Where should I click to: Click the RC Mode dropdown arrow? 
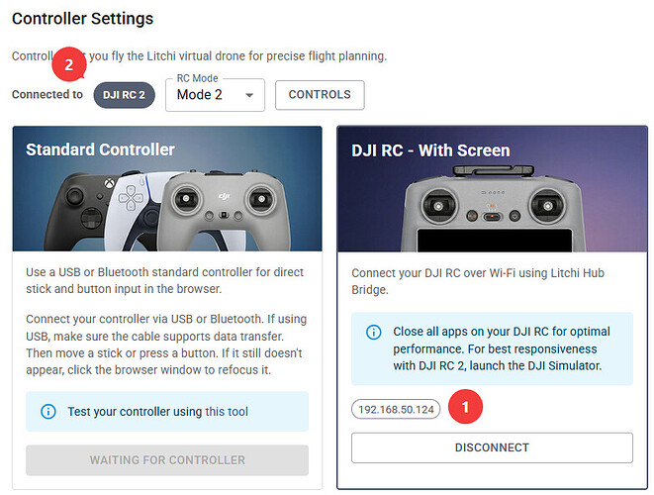click(x=249, y=95)
